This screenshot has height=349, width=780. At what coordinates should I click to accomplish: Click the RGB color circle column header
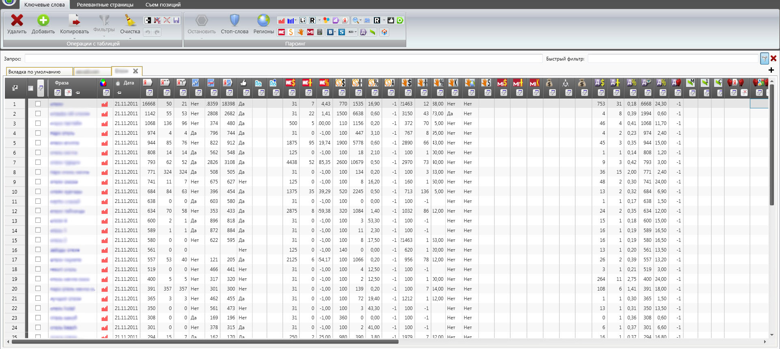pyautogui.click(x=104, y=83)
